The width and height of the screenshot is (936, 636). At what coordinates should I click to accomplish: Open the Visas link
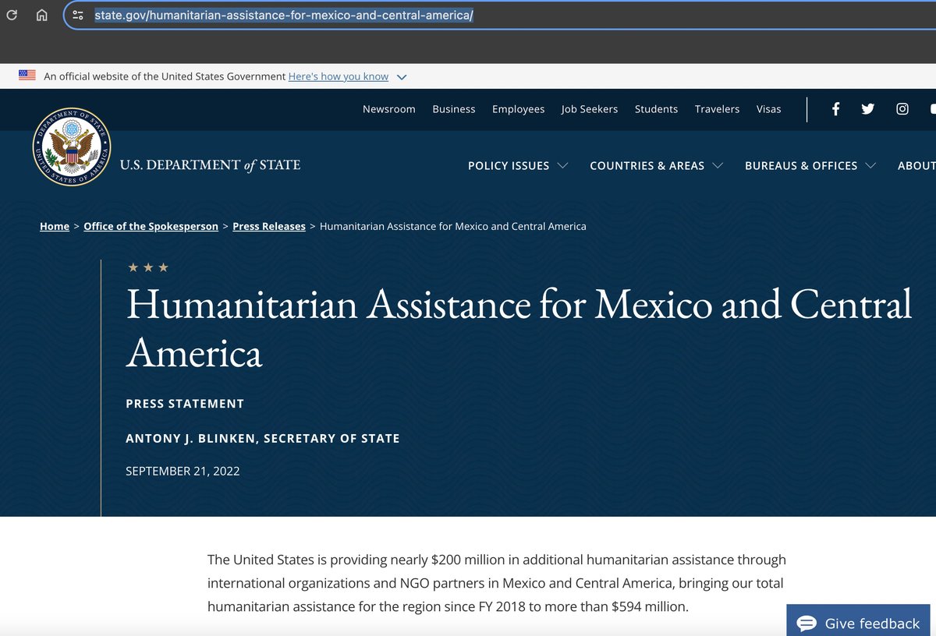769,109
